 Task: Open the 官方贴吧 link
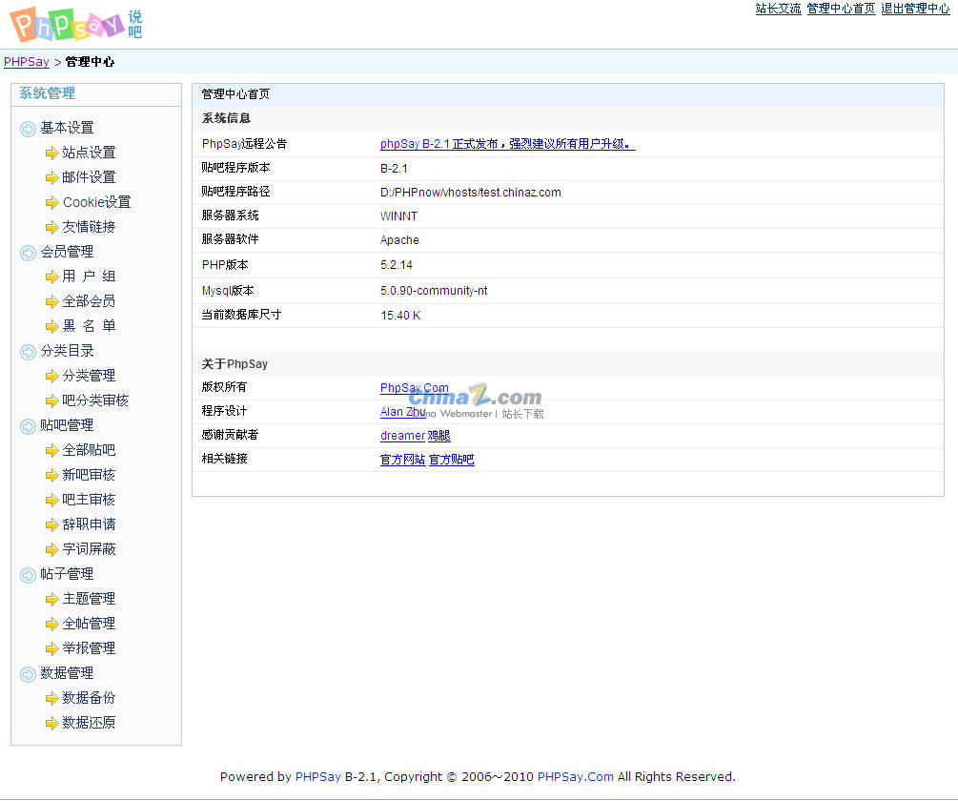(451, 460)
